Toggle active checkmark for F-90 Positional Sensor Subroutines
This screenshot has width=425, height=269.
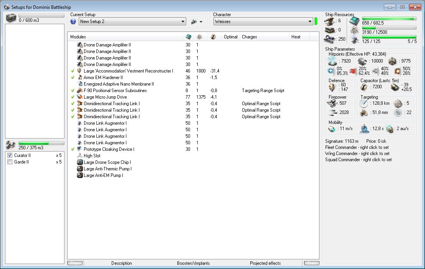click(x=73, y=91)
